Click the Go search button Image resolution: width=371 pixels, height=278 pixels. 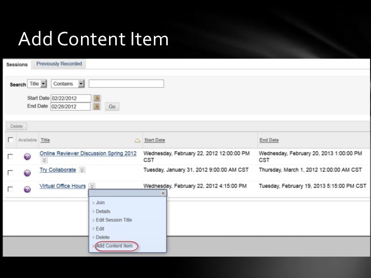click(112, 106)
